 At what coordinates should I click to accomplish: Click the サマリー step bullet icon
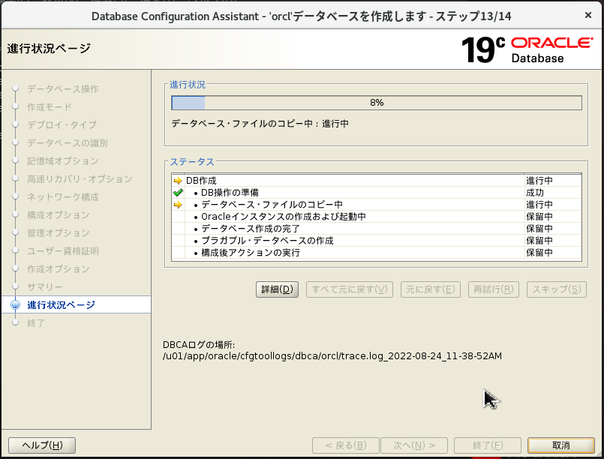(17, 287)
